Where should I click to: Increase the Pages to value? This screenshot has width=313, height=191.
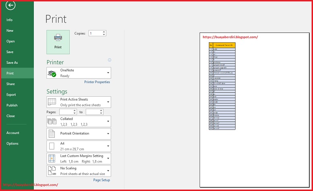pos(101,110)
